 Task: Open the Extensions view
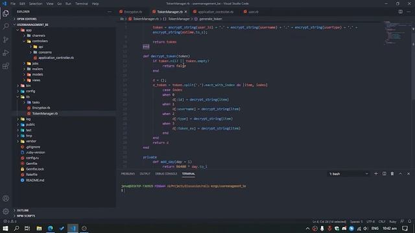pos(6,66)
